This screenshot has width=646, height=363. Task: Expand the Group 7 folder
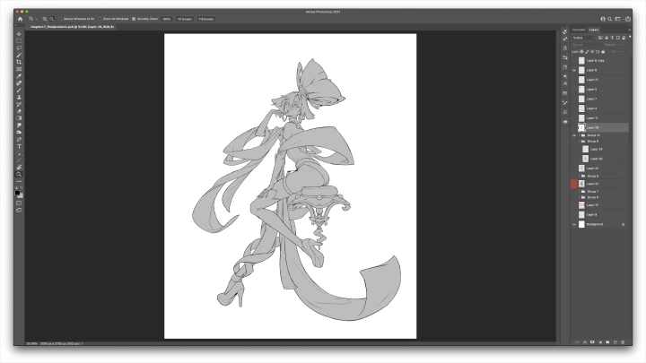(581, 191)
